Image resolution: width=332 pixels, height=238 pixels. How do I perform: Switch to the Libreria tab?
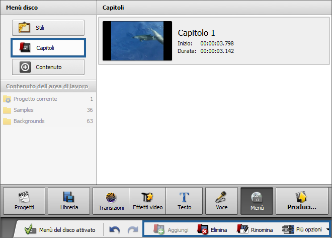69,201
